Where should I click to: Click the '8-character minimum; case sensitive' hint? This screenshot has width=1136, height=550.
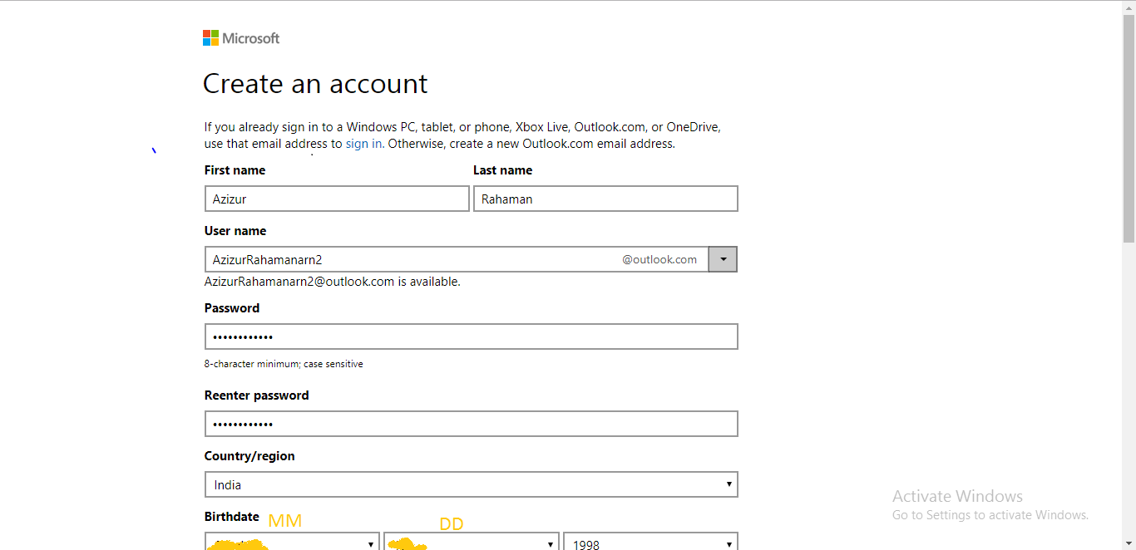(284, 364)
